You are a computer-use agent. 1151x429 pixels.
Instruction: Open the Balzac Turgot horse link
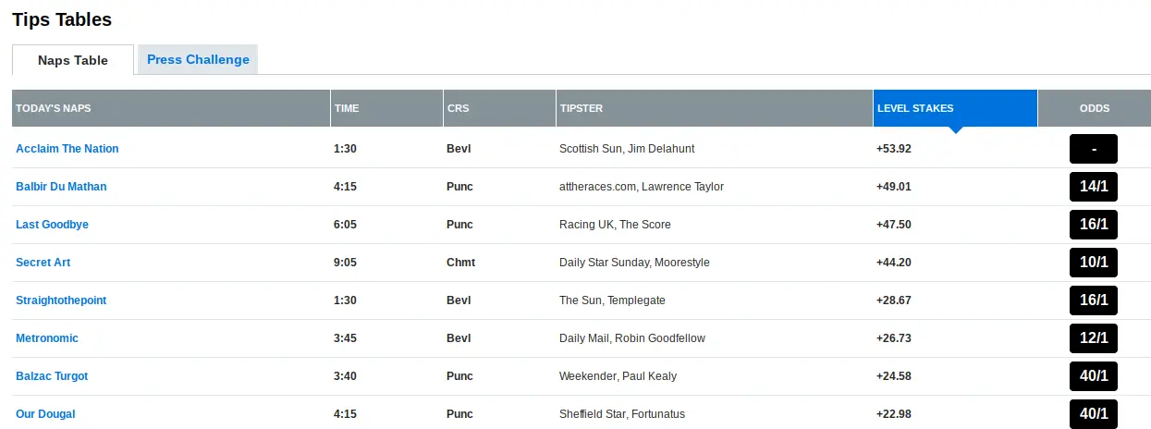(x=52, y=376)
